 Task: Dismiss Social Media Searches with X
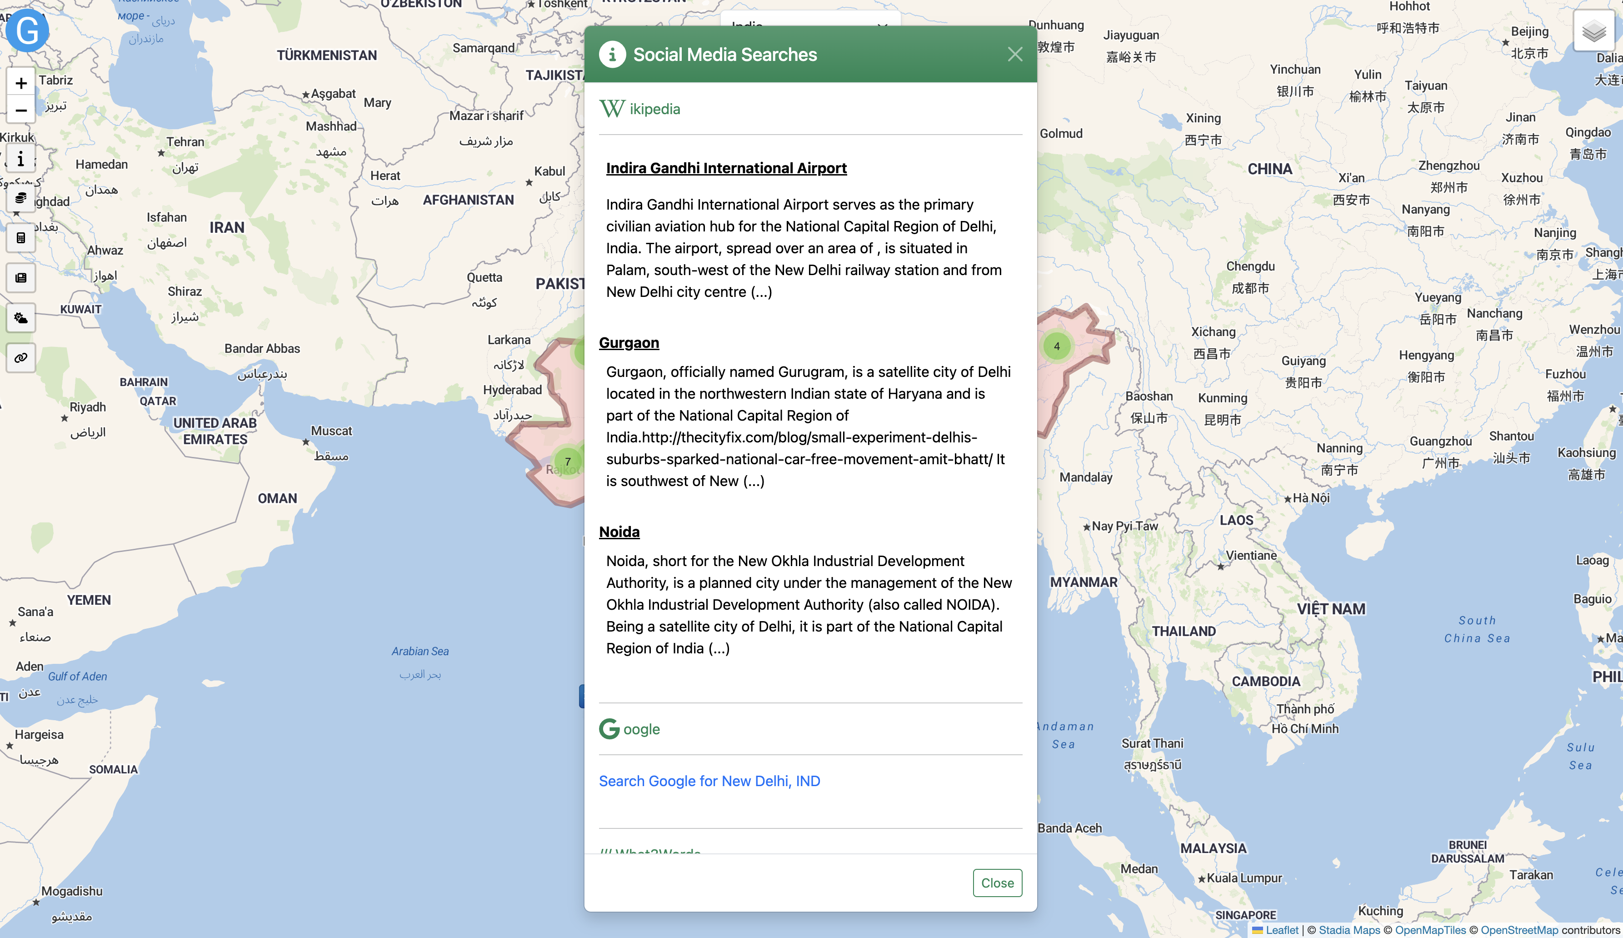coord(1015,55)
